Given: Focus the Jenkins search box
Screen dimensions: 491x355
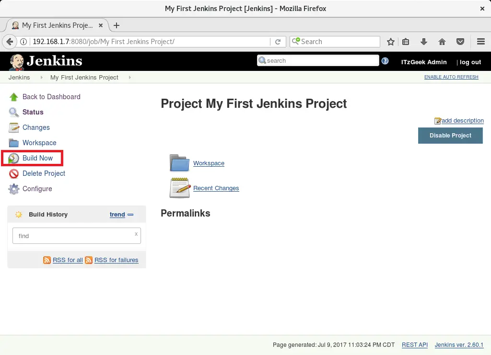Looking at the screenshot, I should point(318,61).
